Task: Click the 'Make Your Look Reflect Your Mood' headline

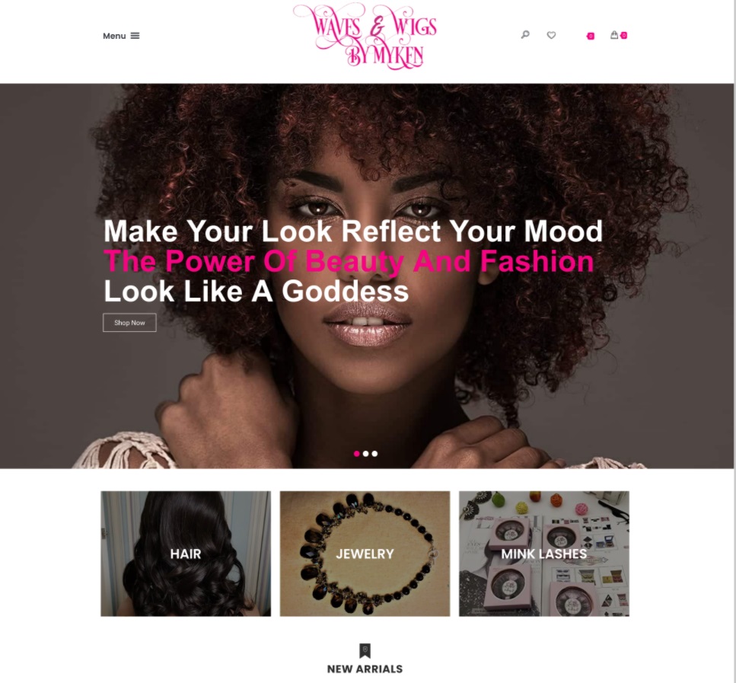Action: pos(353,231)
